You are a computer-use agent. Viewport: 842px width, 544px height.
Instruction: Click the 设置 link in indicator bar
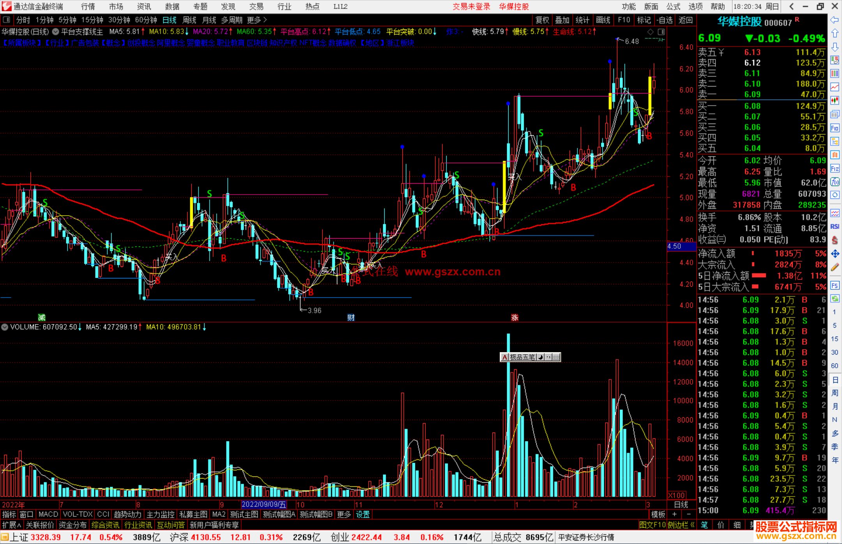(x=363, y=514)
